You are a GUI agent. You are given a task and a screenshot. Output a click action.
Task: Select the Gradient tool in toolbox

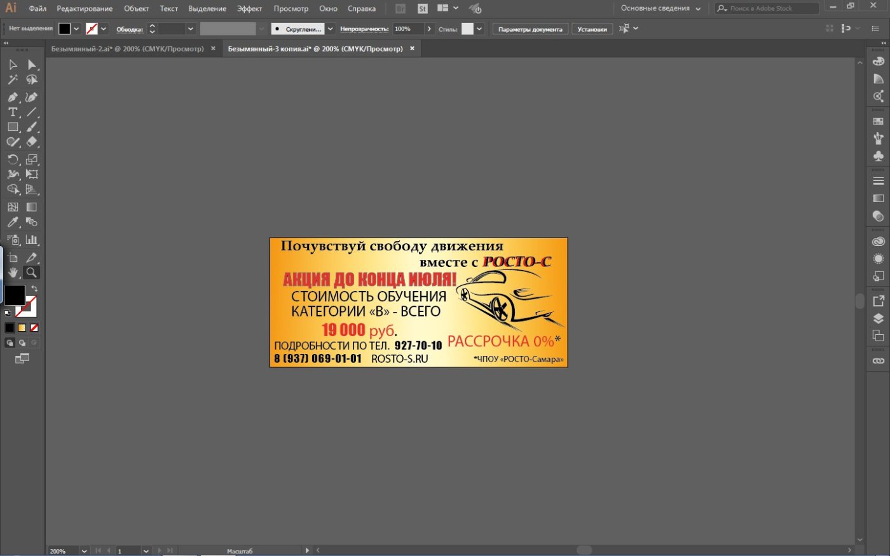(x=32, y=207)
